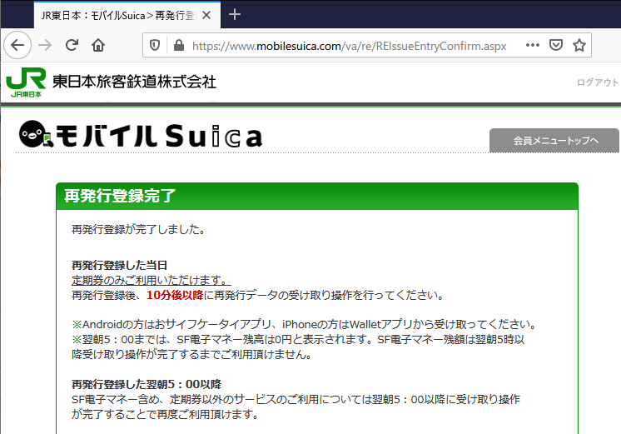The height and width of the screenshot is (434, 621).
Task: Click the green JR東日本 logo
Action: (26, 83)
